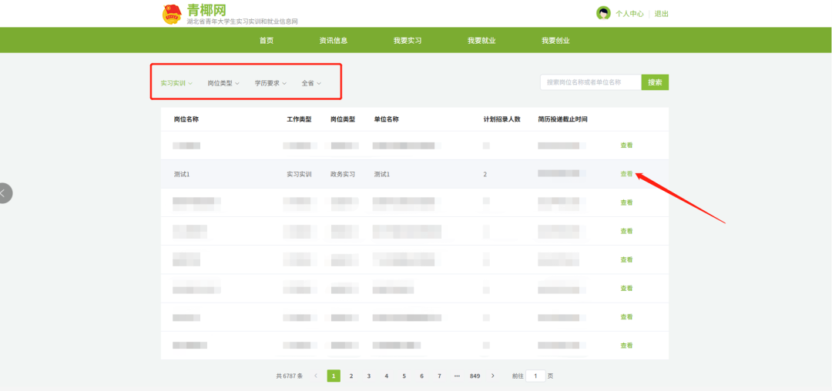This screenshot has height=391, width=832.
Task: Jump to page 849
Action: click(x=475, y=376)
